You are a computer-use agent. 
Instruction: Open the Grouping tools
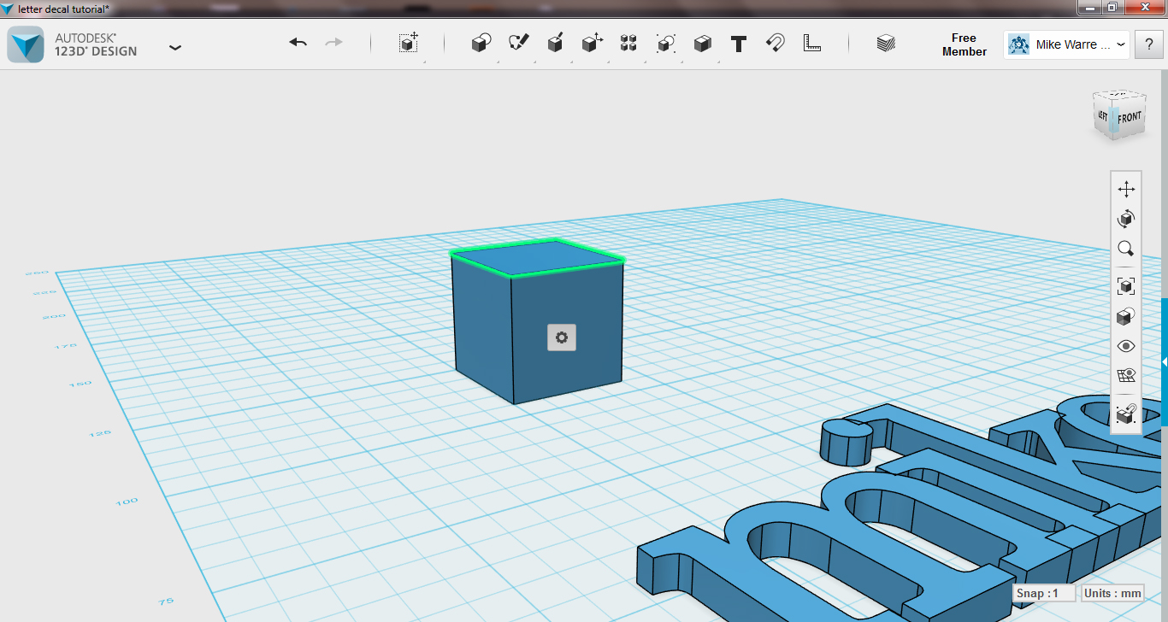click(x=666, y=44)
